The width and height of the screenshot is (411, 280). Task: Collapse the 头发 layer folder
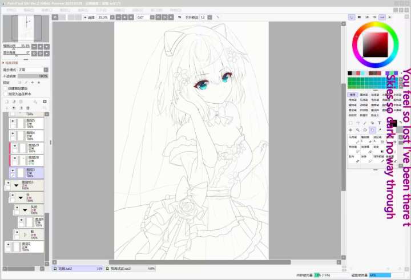[25, 210]
